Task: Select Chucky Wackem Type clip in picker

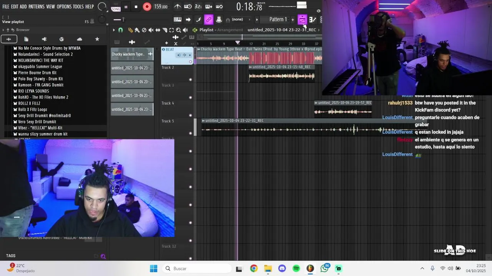Action: (132, 54)
